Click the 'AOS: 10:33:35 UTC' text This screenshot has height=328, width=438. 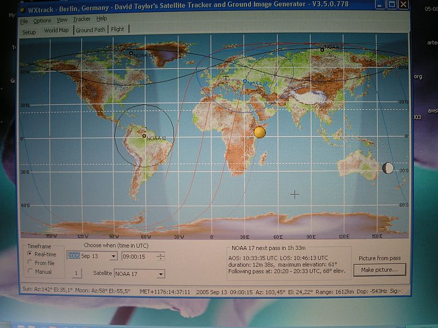[253, 257]
